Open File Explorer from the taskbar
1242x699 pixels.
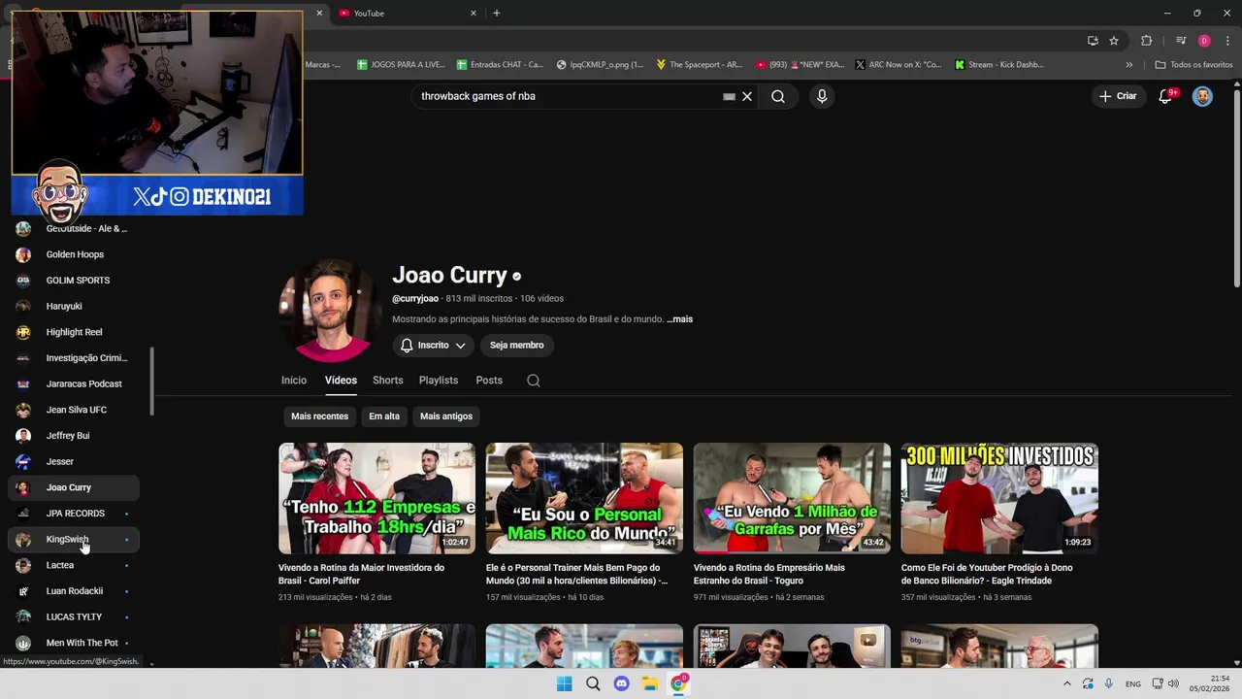650,683
